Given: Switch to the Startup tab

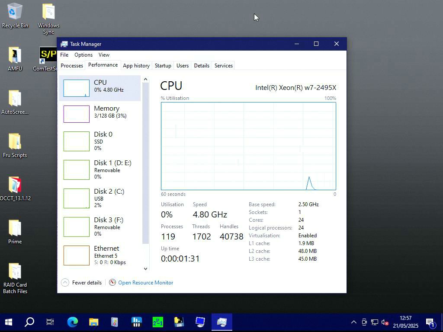Looking at the screenshot, I should [163, 66].
